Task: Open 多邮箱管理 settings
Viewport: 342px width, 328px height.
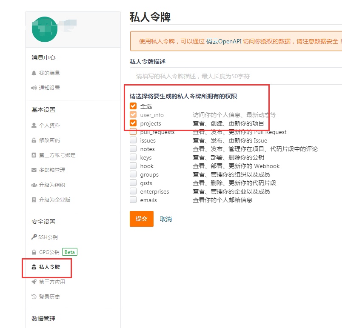Action: 52,170
